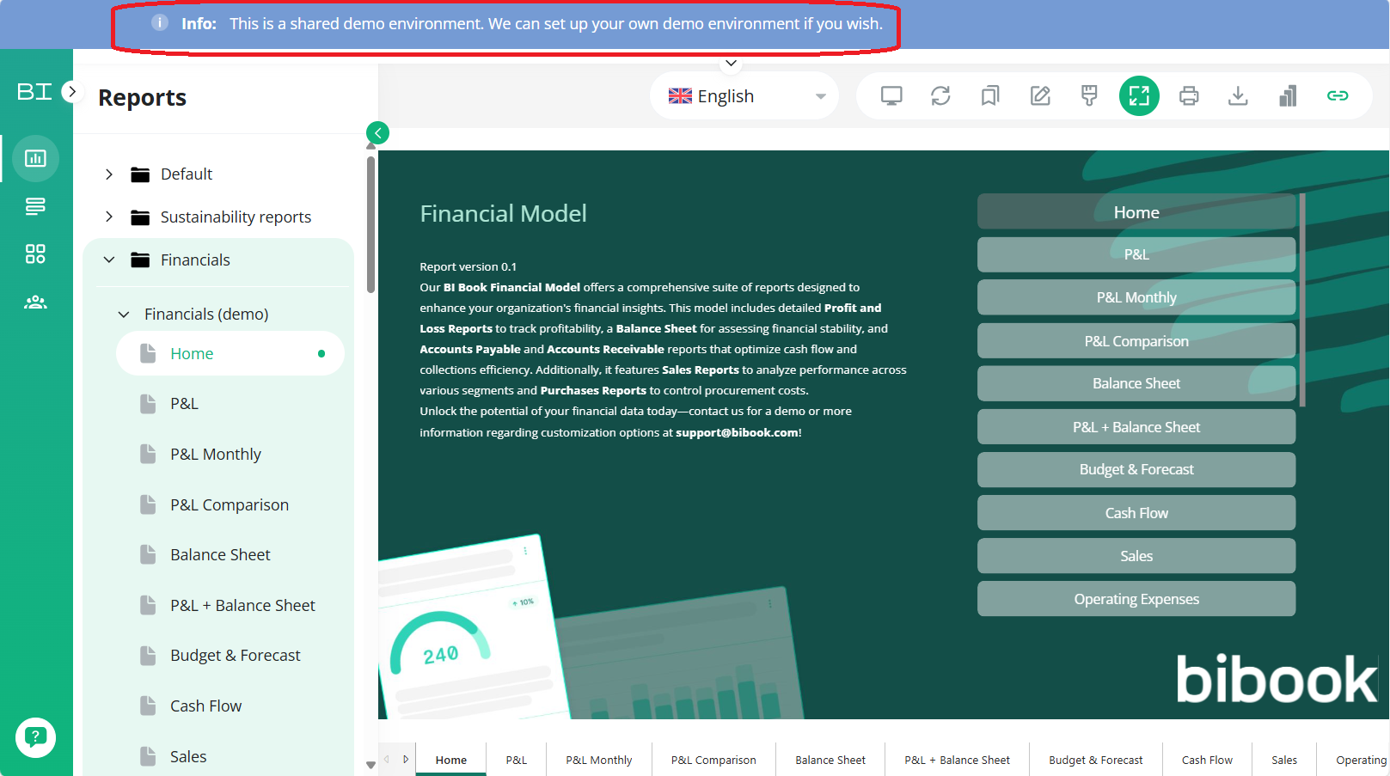Copy the report link using the chain icon
The image size is (1390, 776).
tap(1338, 95)
